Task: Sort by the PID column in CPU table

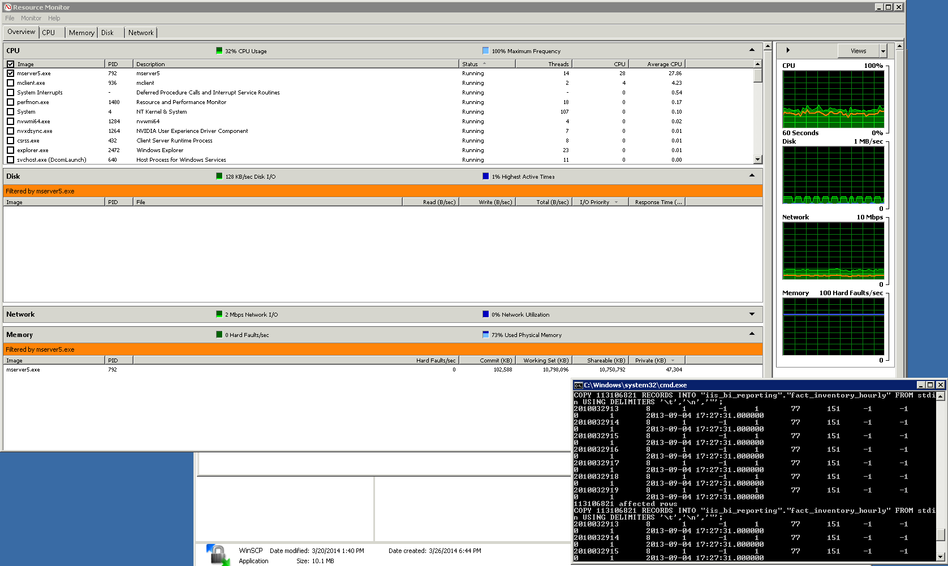Action: [x=119, y=64]
